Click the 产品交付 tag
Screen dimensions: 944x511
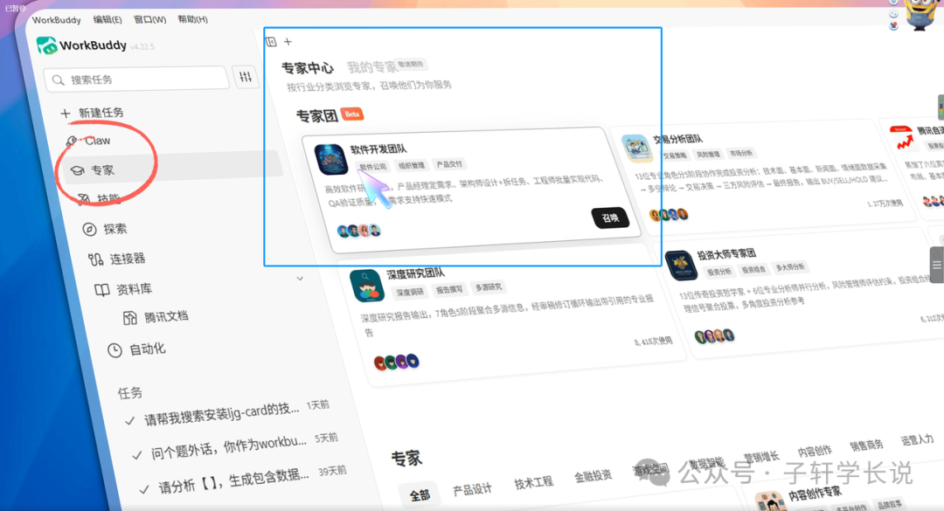point(449,163)
